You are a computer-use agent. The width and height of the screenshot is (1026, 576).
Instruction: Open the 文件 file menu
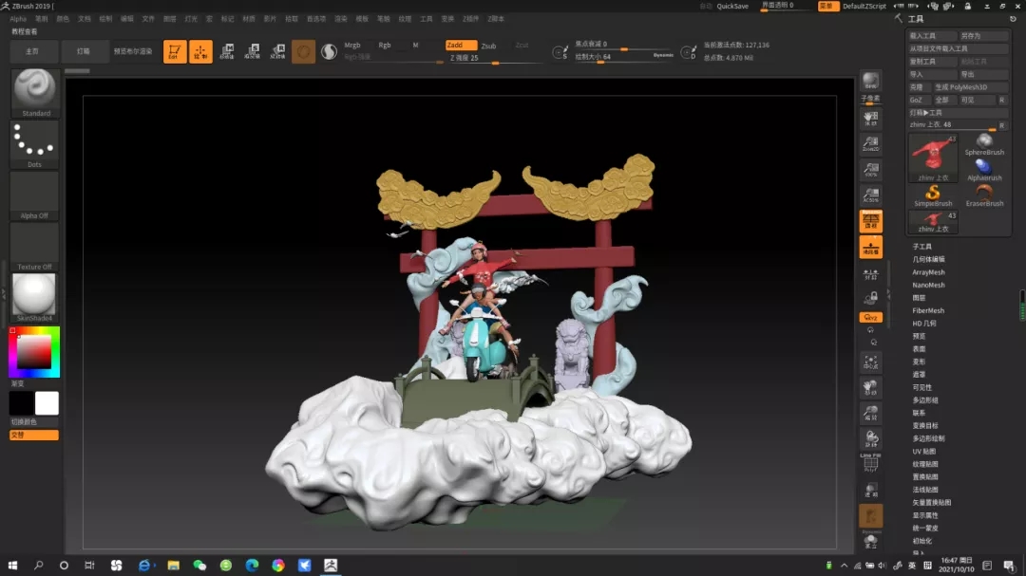point(148,19)
